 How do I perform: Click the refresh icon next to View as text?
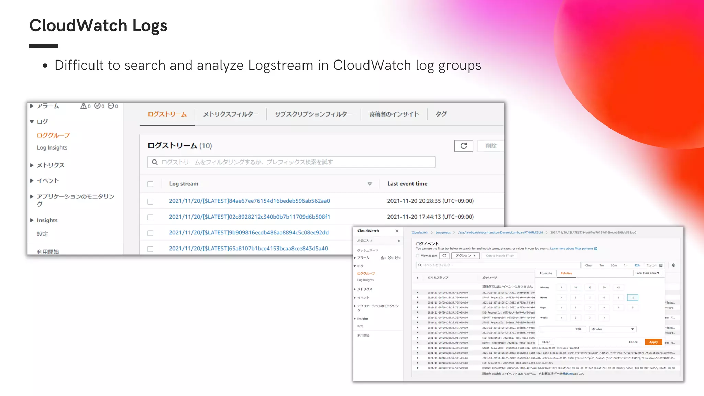click(x=444, y=255)
